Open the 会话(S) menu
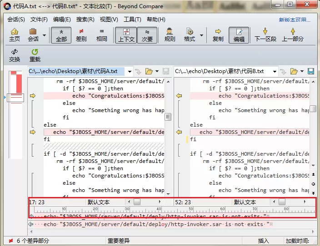320x246 pixels. (x=16, y=20)
